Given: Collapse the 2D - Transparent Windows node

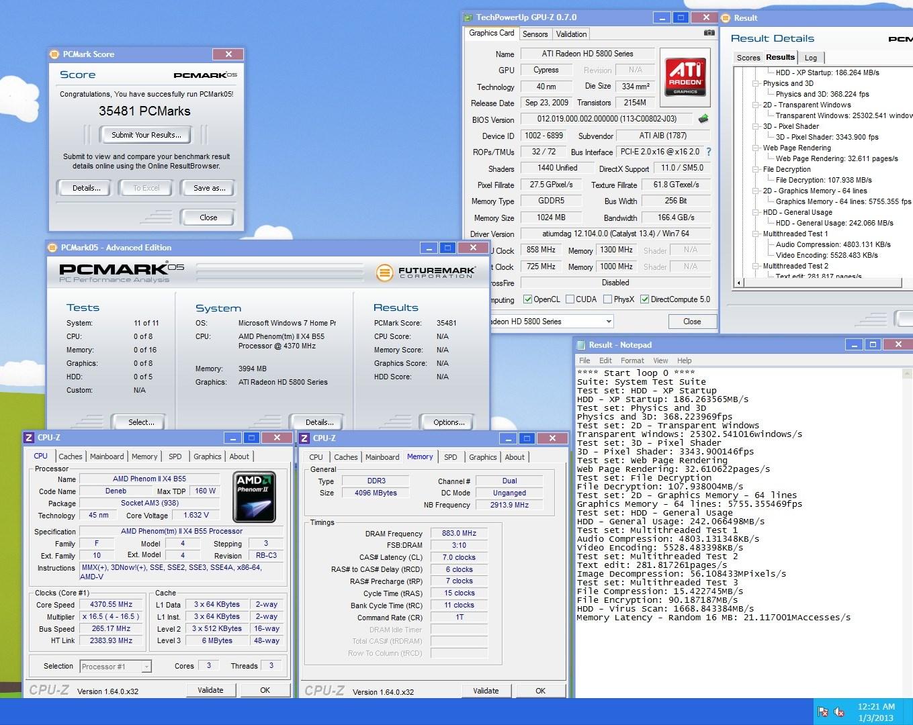Looking at the screenshot, I should (x=755, y=105).
